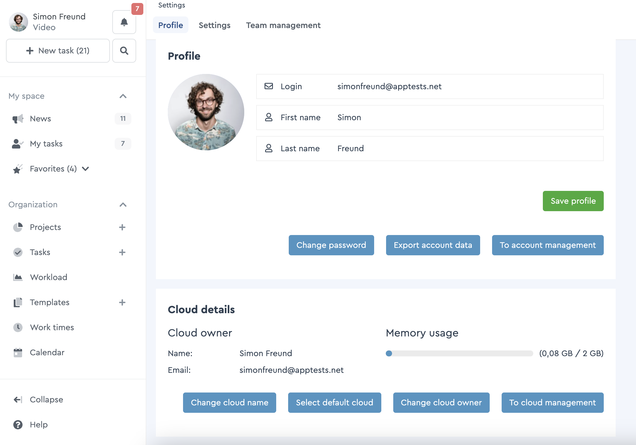Switch to the Settings tab
The width and height of the screenshot is (636, 445).
pos(214,25)
